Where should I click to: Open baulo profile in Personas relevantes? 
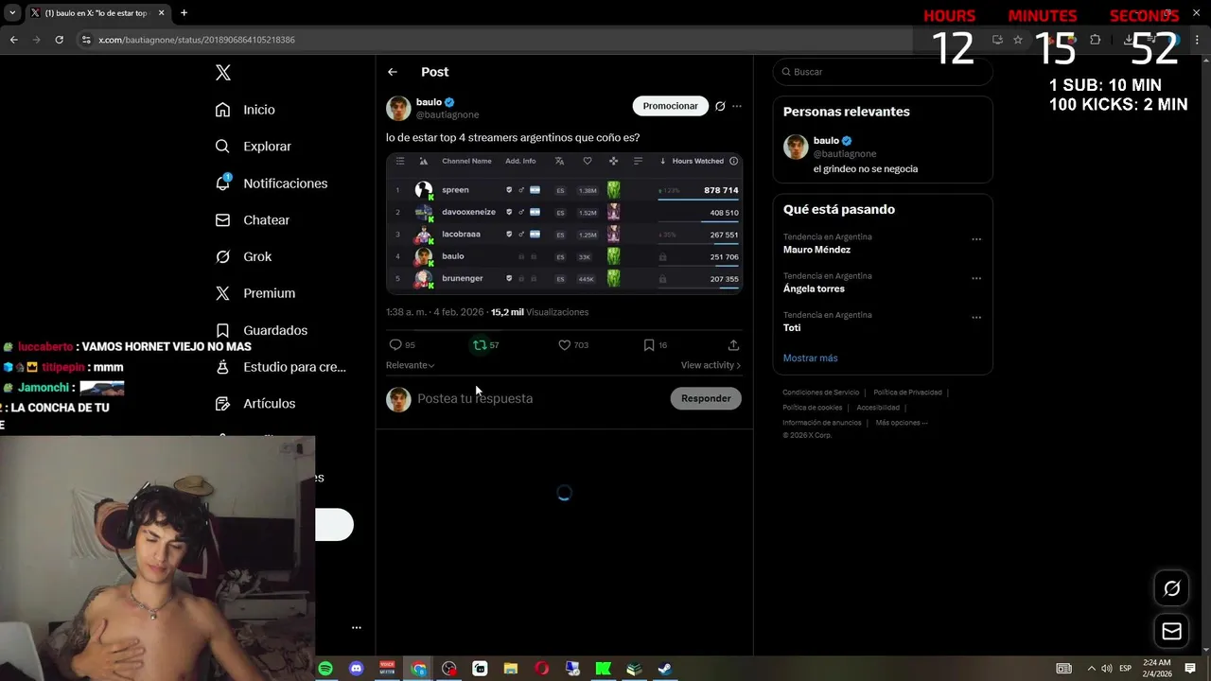(x=883, y=154)
